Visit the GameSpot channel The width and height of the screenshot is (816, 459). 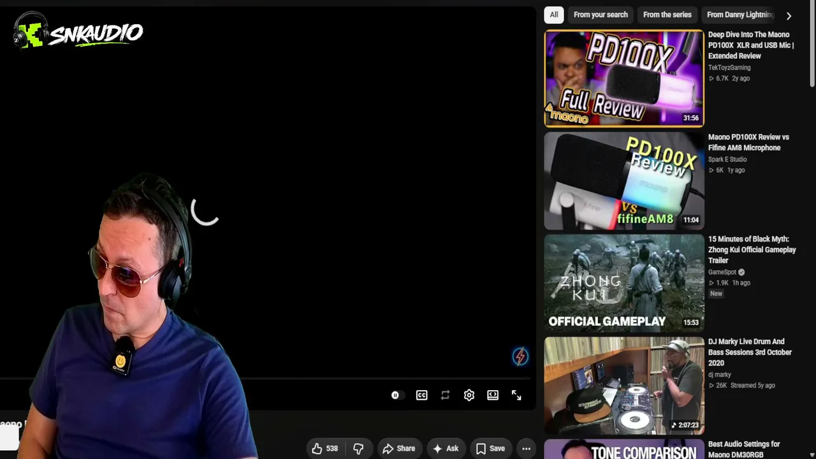pyautogui.click(x=722, y=272)
